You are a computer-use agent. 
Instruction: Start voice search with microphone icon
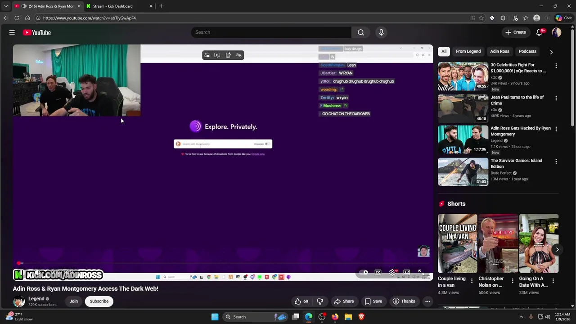pyautogui.click(x=381, y=32)
